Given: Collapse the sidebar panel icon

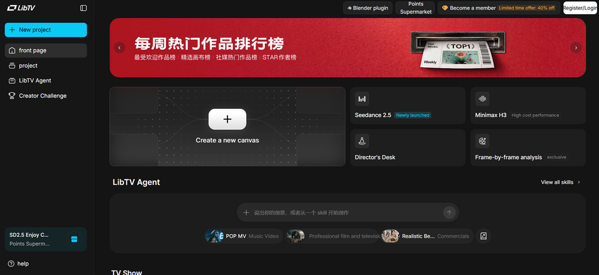Looking at the screenshot, I should [x=83, y=8].
